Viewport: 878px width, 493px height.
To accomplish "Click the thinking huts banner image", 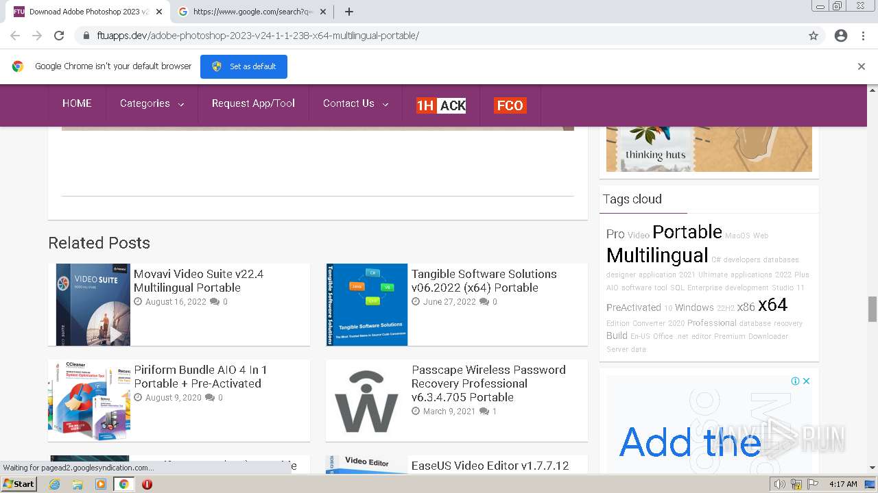I will click(x=709, y=149).
